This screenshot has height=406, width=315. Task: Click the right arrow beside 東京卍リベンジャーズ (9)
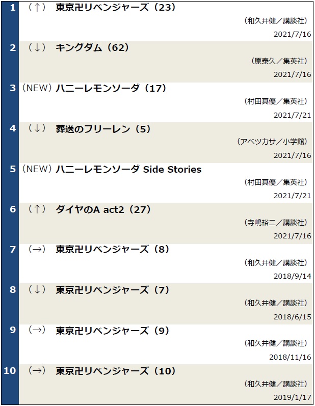click(37, 330)
